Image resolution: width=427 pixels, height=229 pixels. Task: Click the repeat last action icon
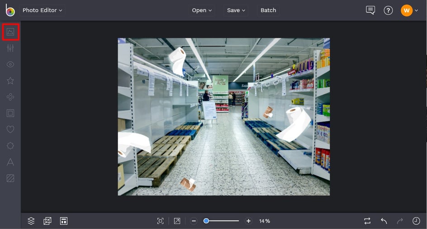[x=367, y=221]
